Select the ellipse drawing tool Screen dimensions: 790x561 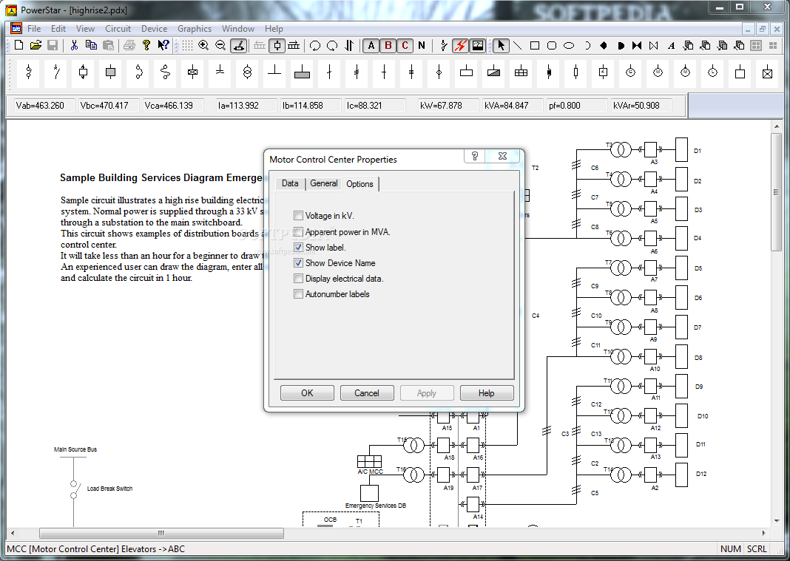pyautogui.click(x=569, y=46)
